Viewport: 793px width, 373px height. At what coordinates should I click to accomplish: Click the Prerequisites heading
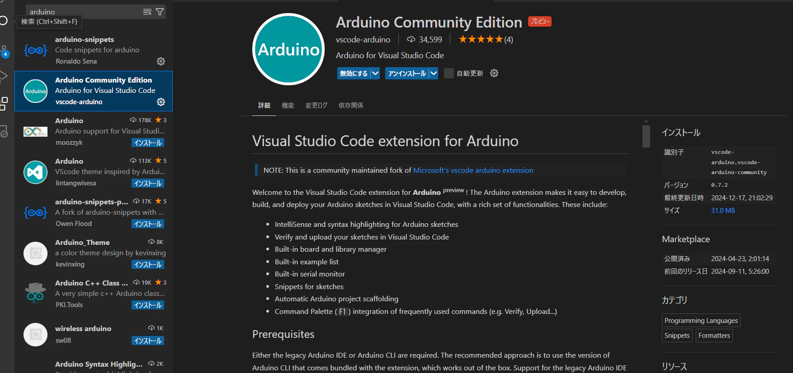pyautogui.click(x=283, y=334)
